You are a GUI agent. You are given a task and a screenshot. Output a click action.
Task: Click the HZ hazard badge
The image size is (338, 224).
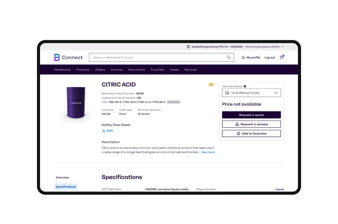point(211,85)
